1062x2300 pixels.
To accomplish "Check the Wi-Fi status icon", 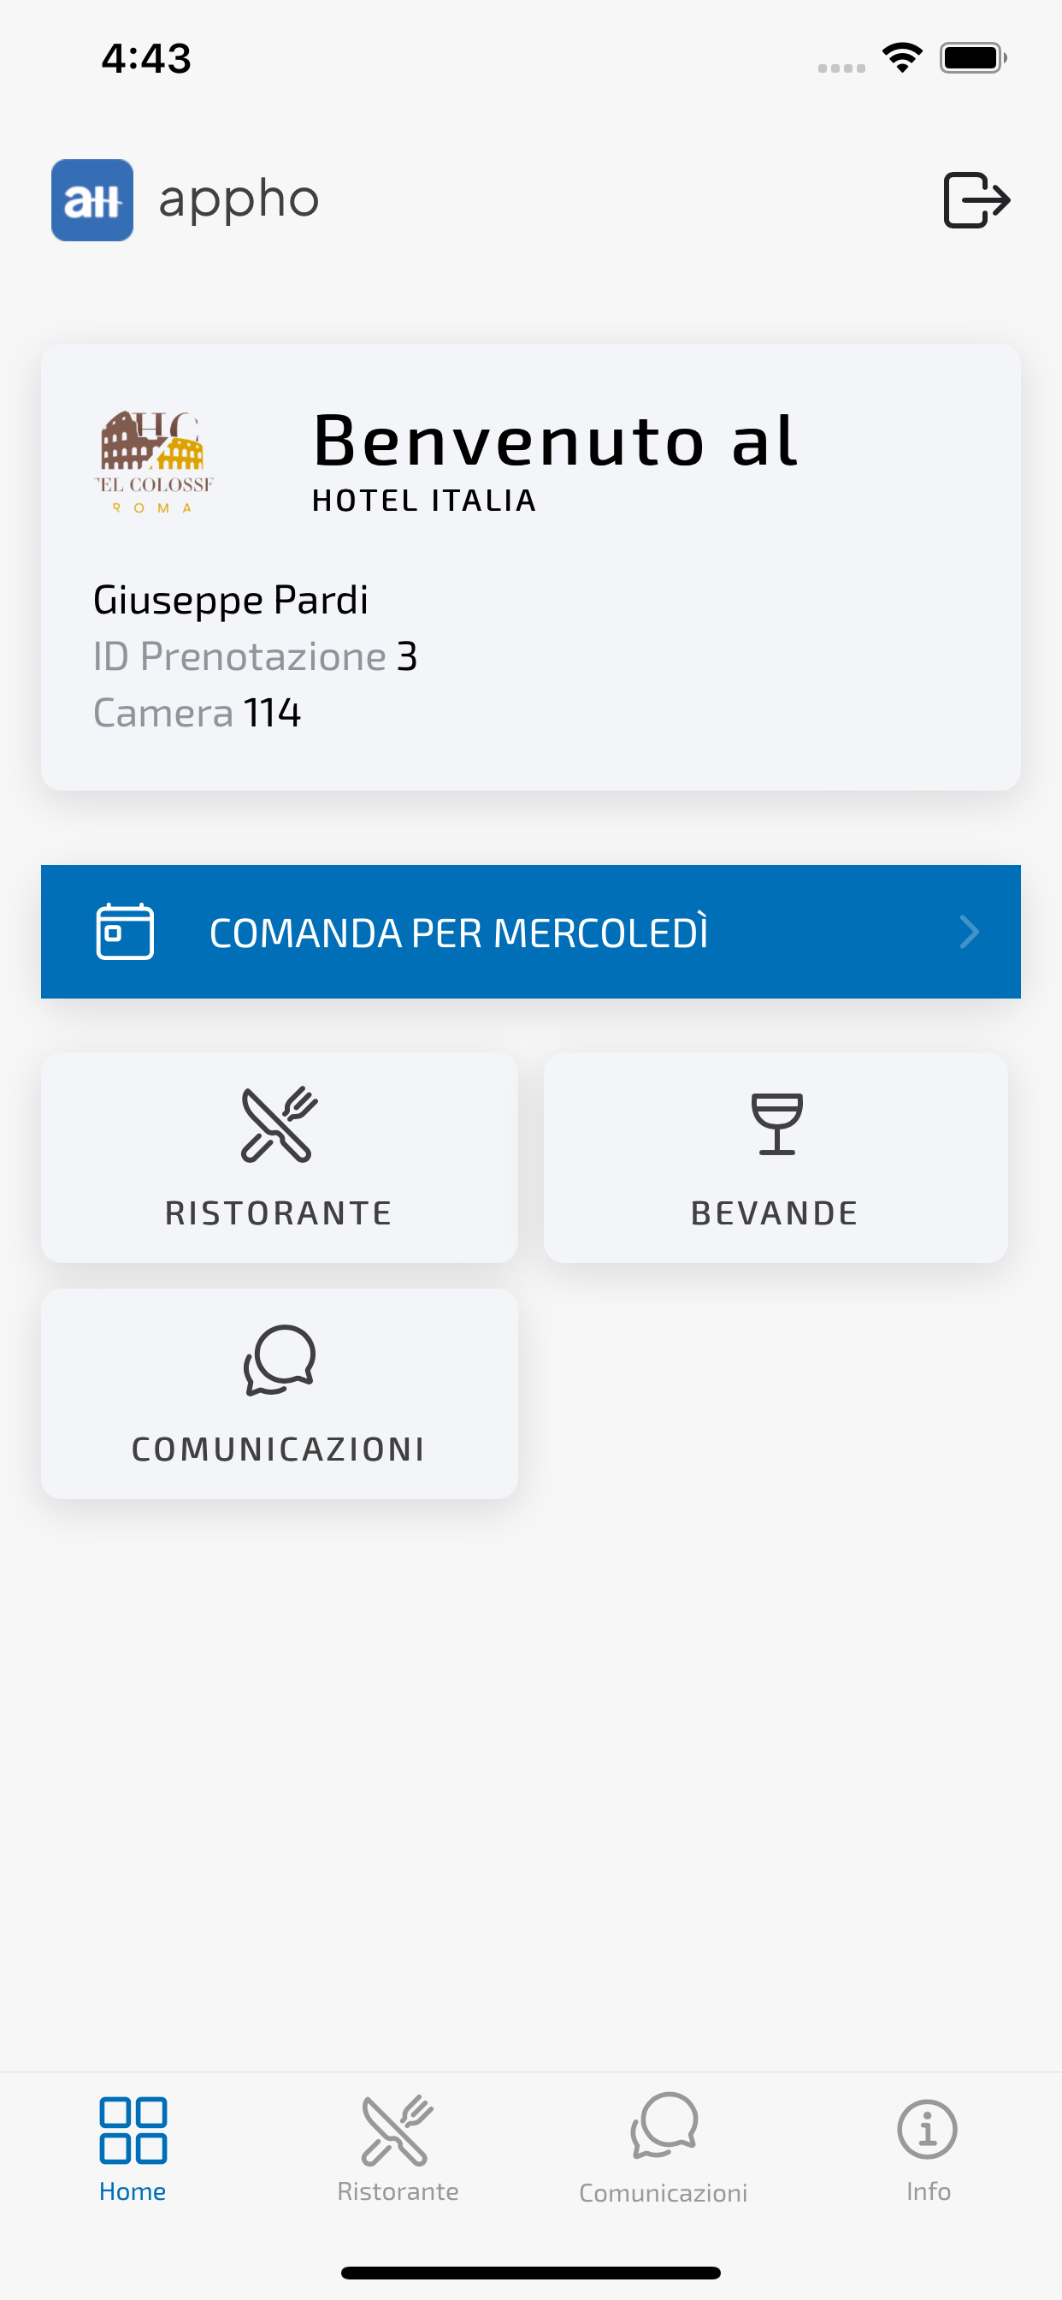I will [x=901, y=59].
